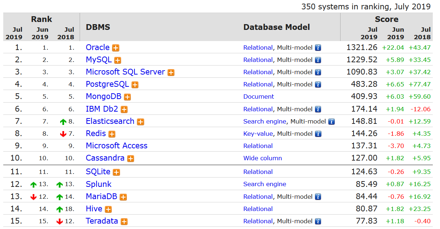
Task: Open the Oracle DBMS link
Action: click(98, 48)
